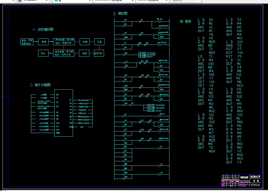
Task: Select the SET Y4 program line
Action: coord(205,85)
